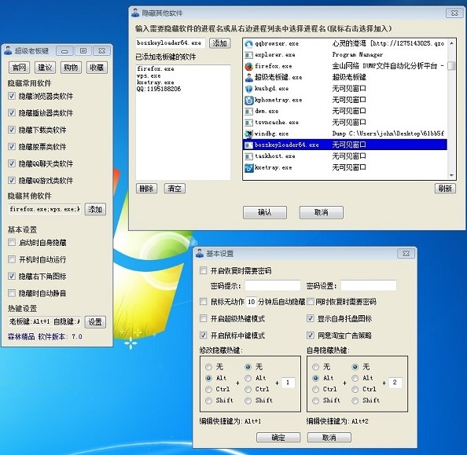Image resolution: width=467 pixels, height=455 pixels.
Task: Click the minutes field showing 10
Action: click(251, 302)
